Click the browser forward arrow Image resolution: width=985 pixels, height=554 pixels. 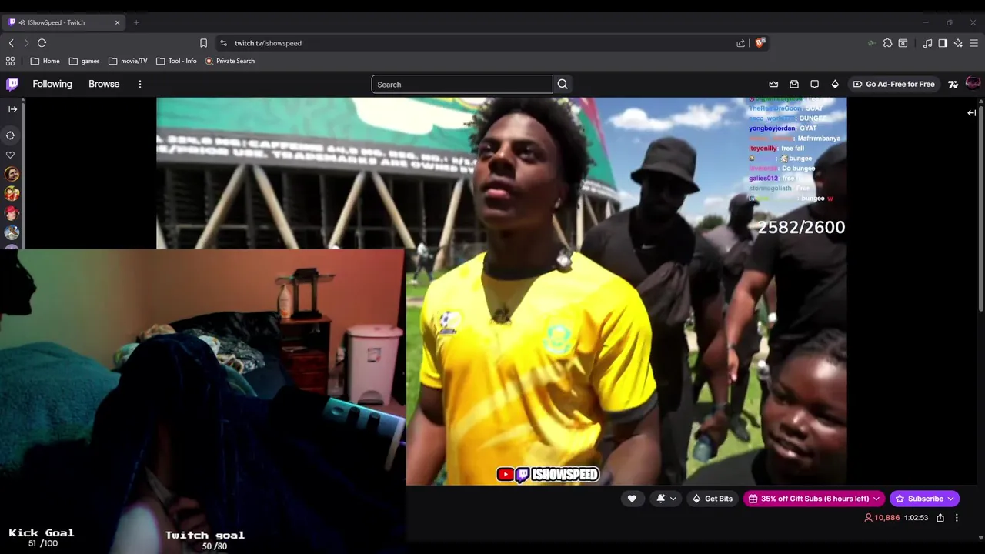click(26, 43)
